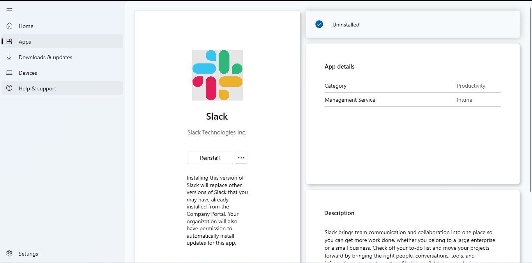Select the Management Service label
The image size is (532, 263).
350,100
